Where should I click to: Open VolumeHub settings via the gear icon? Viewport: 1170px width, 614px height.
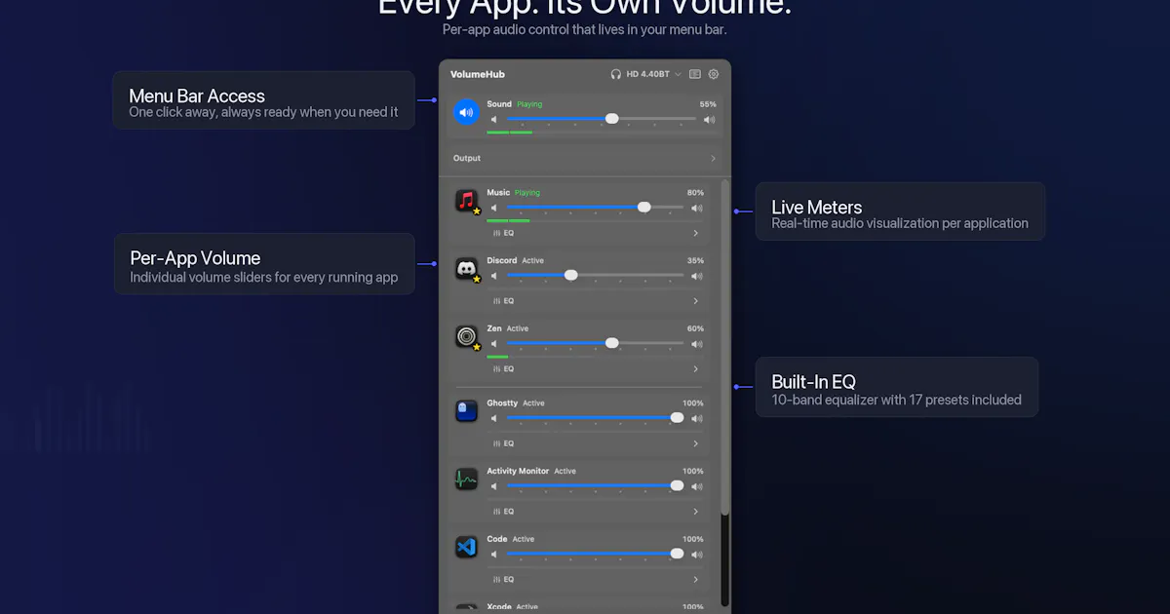click(x=714, y=74)
